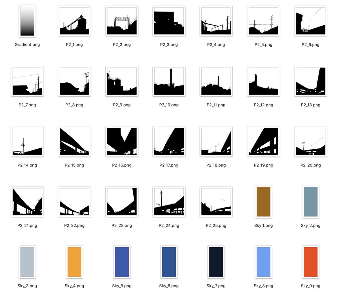Select the P2_9.png tanks silhouette thumbnail
The width and height of the screenshot is (338, 294).
click(122, 81)
